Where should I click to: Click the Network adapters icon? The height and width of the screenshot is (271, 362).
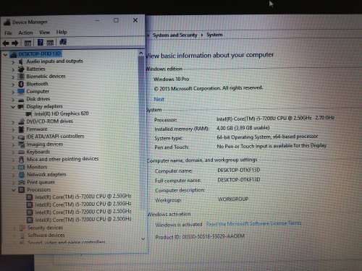(x=21, y=175)
